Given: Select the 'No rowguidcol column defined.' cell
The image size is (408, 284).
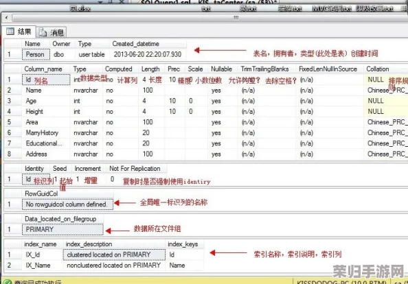Looking at the screenshot, I should point(67,204).
